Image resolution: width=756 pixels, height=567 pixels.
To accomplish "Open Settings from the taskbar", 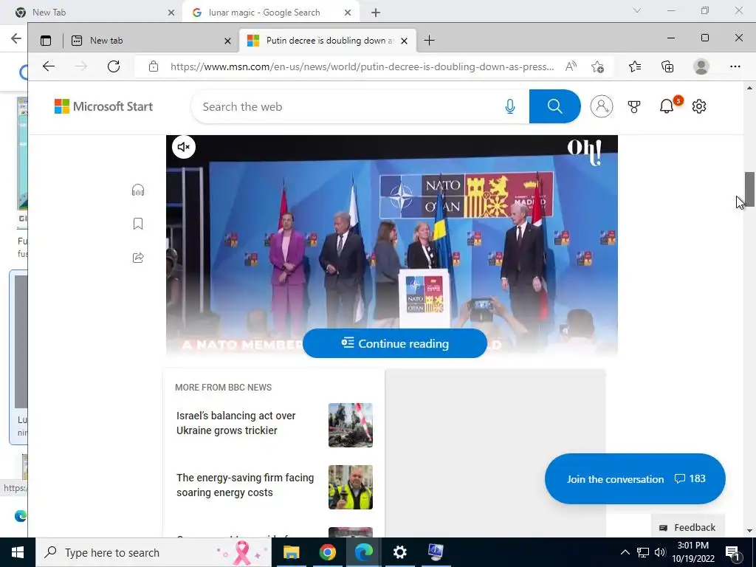I will [399, 552].
